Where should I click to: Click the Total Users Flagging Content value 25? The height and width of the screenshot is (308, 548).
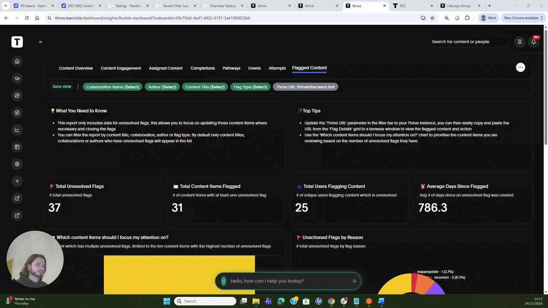tap(301, 207)
